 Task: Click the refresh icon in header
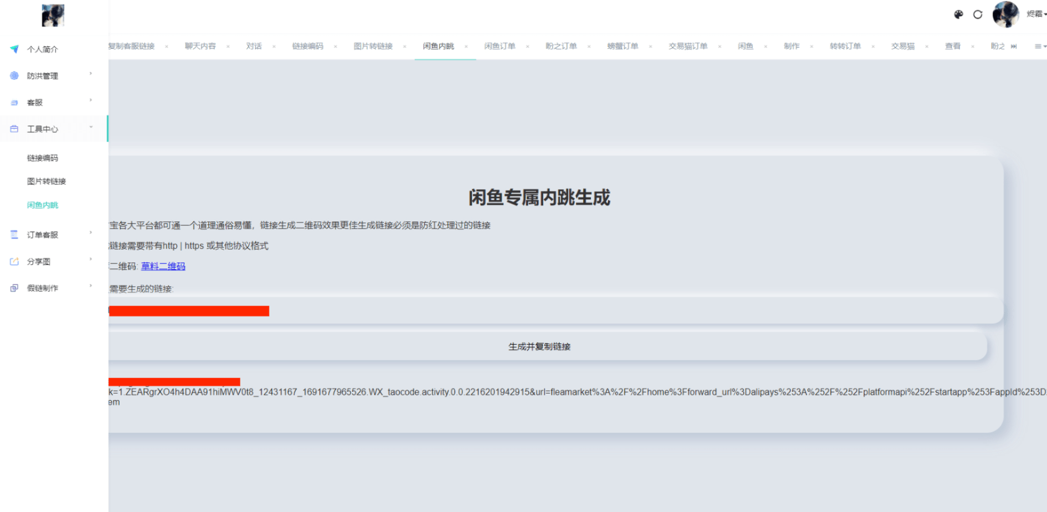click(978, 14)
